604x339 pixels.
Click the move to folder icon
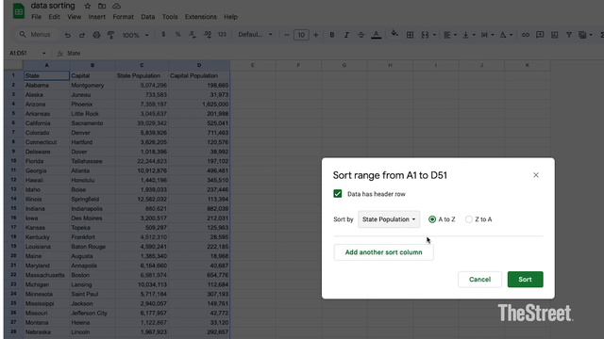pos(102,7)
